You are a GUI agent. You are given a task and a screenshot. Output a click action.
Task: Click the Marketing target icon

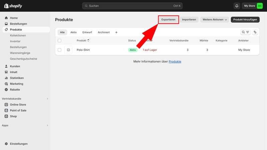6,84
